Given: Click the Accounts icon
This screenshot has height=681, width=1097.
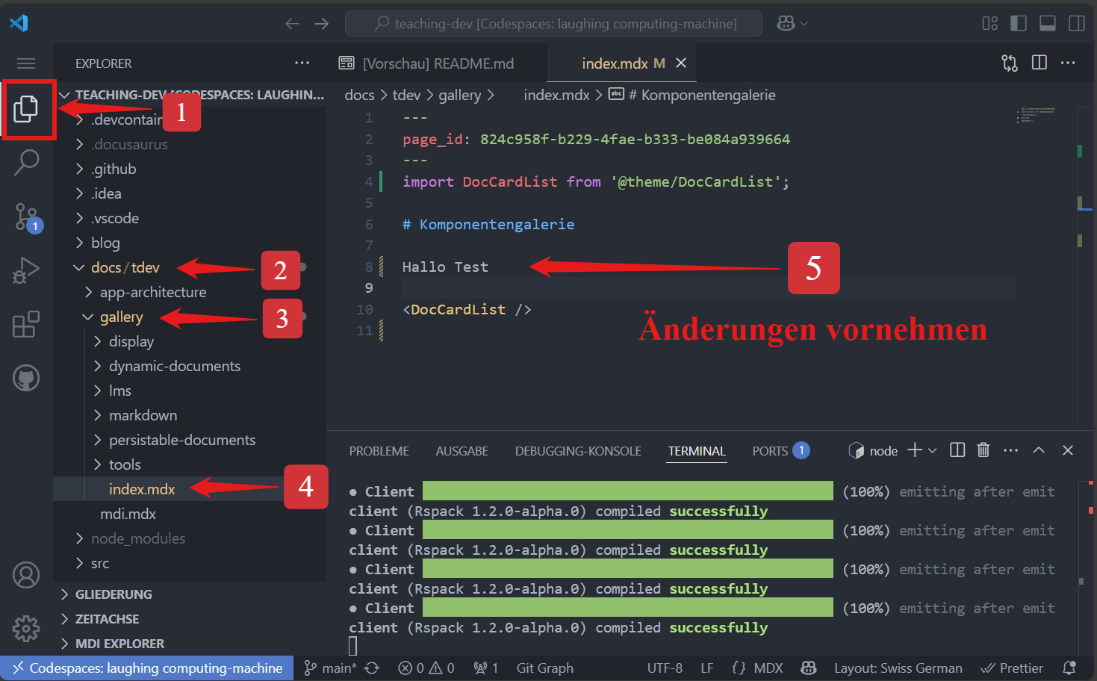Looking at the screenshot, I should click(26, 575).
